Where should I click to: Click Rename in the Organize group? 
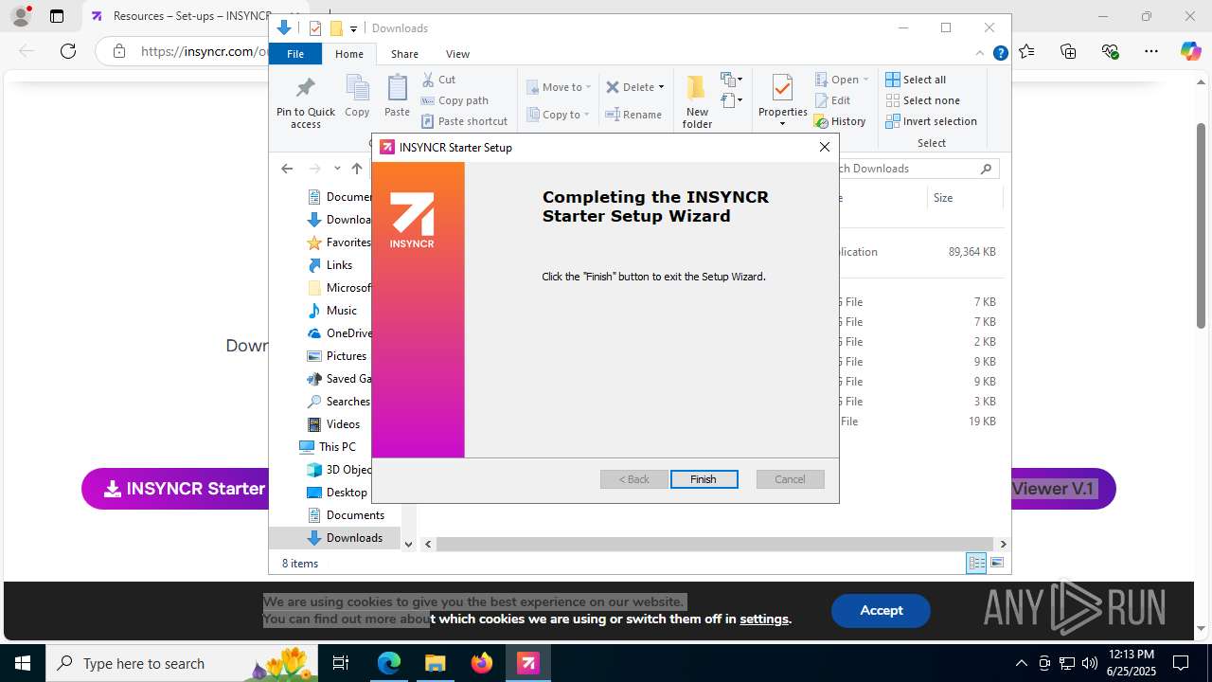[634, 115]
